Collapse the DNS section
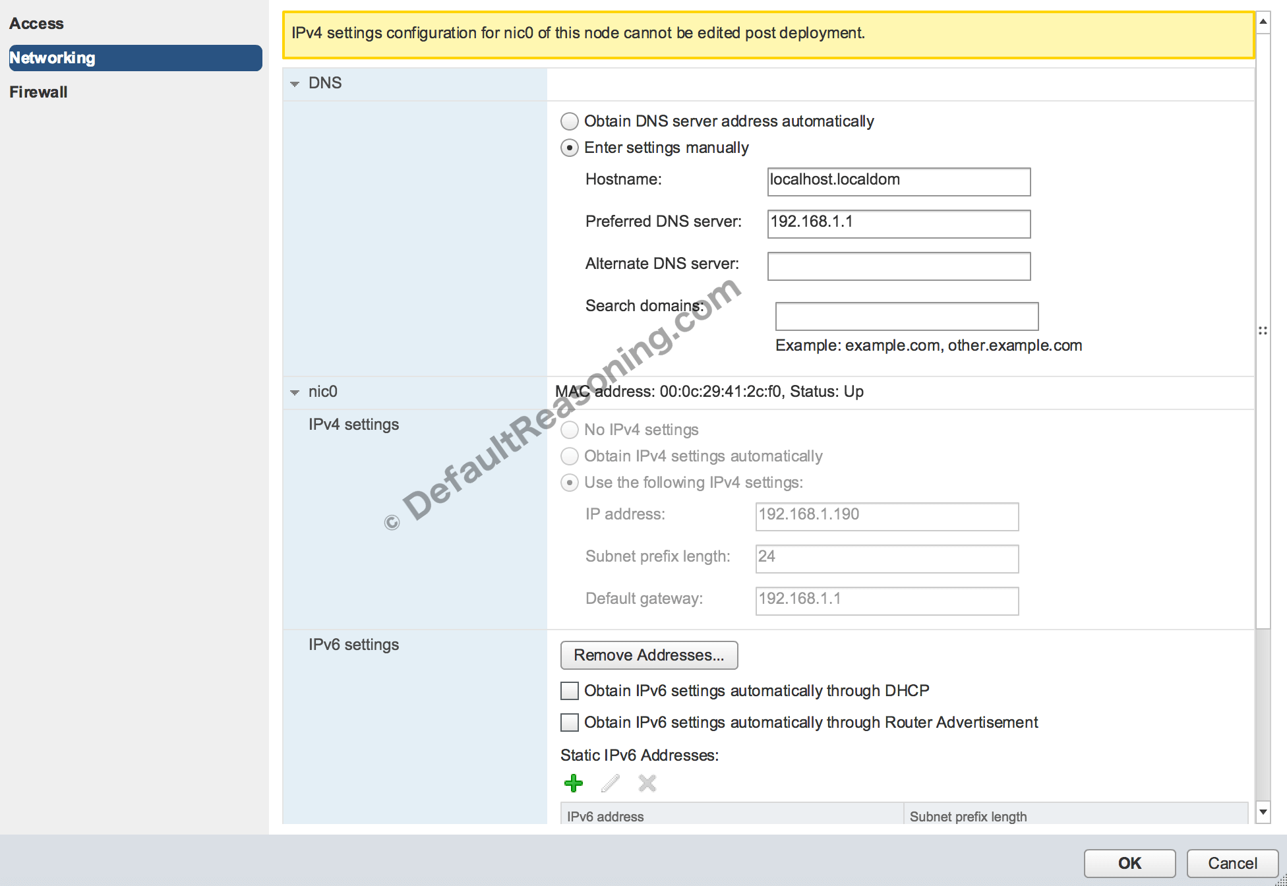 tap(295, 84)
